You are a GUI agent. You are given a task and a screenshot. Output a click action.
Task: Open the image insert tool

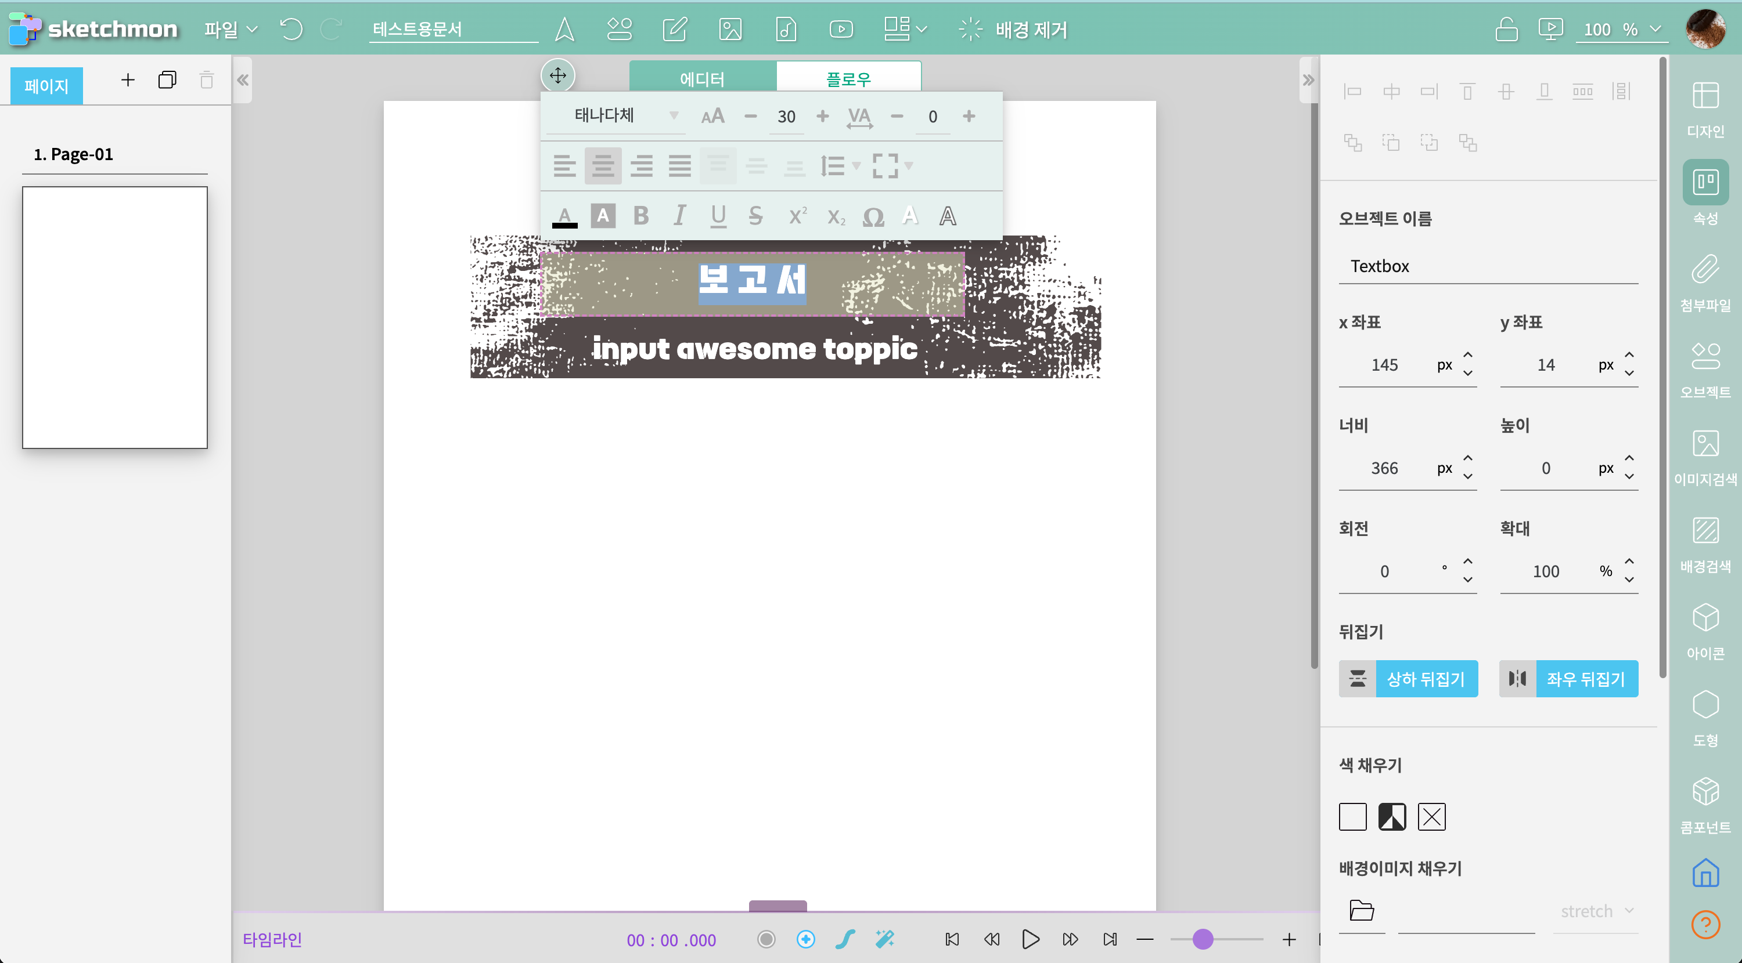(730, 29)
